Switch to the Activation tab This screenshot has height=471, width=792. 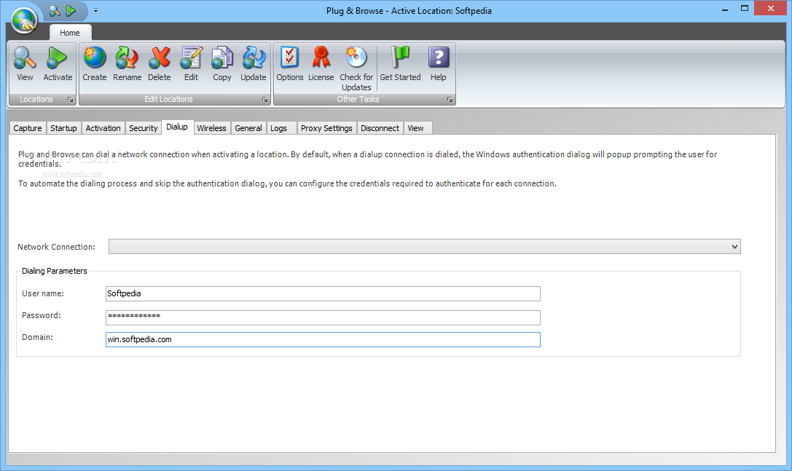pos(103,128)
